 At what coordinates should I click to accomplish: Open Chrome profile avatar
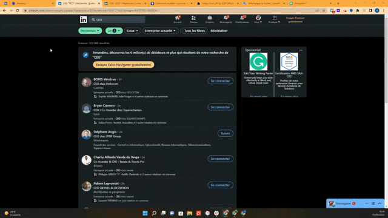pos(377,10)
